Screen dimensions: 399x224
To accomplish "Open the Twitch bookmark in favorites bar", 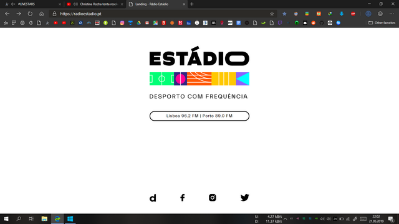I will tap(280, 23).
